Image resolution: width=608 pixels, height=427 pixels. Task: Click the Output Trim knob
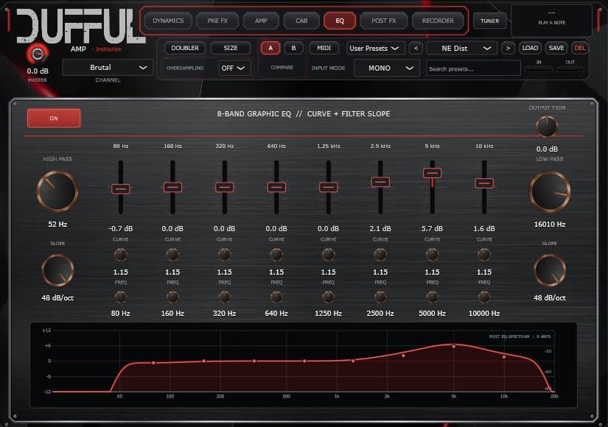[x=547, y=127]
